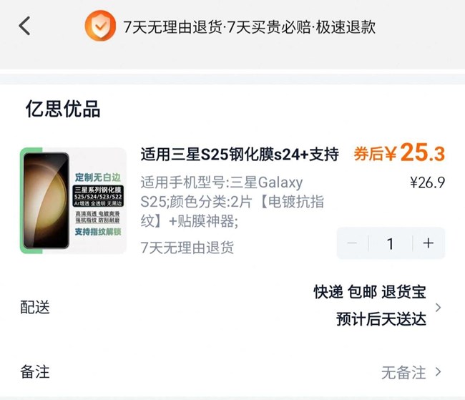Open the 亿思优品 store page
465x400 pixels.
[x=63, y=109]
